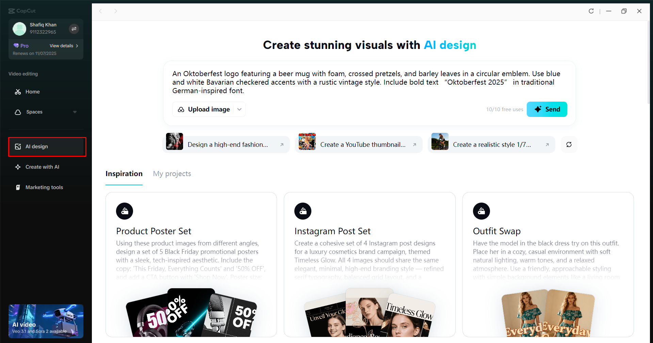653x343 pixels.
Task: Expand the Upload image dropdown arrow
Action: click(x=239, y=109)
